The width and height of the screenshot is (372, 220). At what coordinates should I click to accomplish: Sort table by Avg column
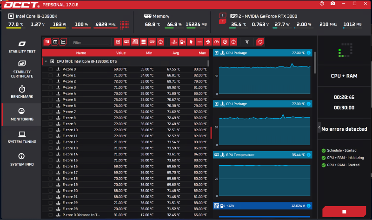[176, 53]
